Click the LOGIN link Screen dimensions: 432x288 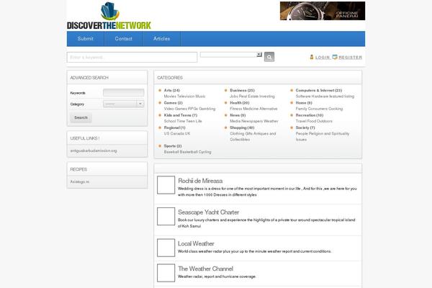pos(323,58)
